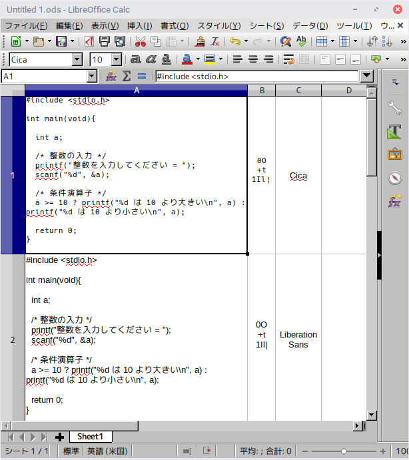Open the 表示(V) menu
Screen dimensions: 409x460
point(105,26)
